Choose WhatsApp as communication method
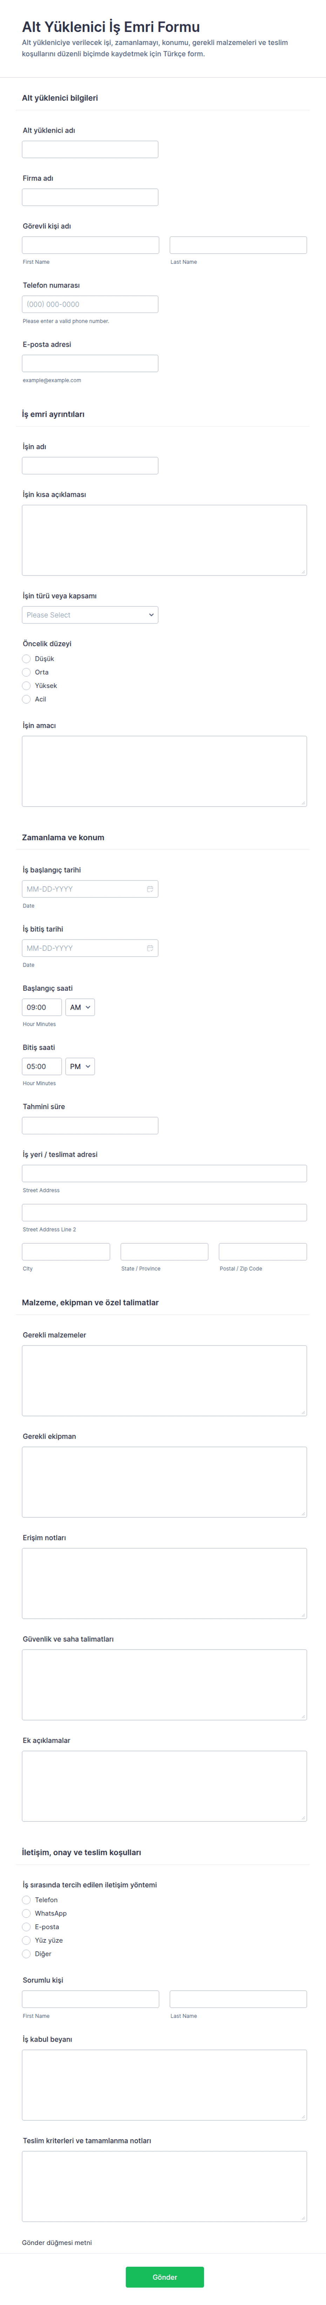Screen dimensions: 326x2305 click(27, 1913)
